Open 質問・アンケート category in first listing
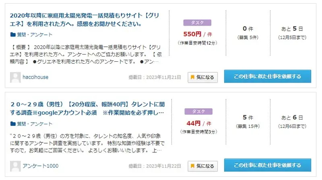322x180 pixels. [x=35, y=35]
